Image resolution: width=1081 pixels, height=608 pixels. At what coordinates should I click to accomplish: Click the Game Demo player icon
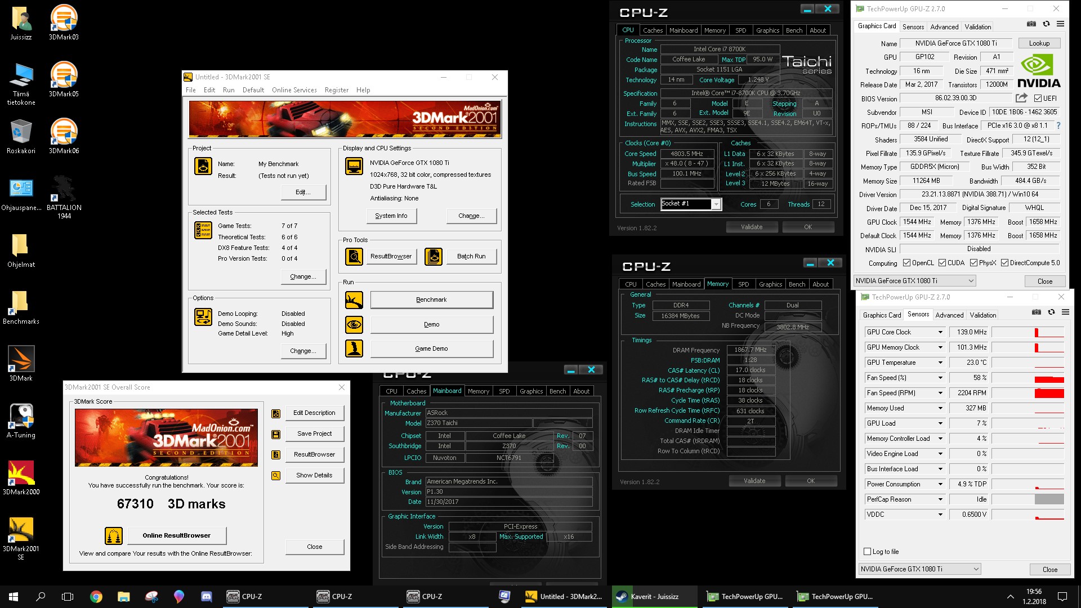tap(354, 349)
